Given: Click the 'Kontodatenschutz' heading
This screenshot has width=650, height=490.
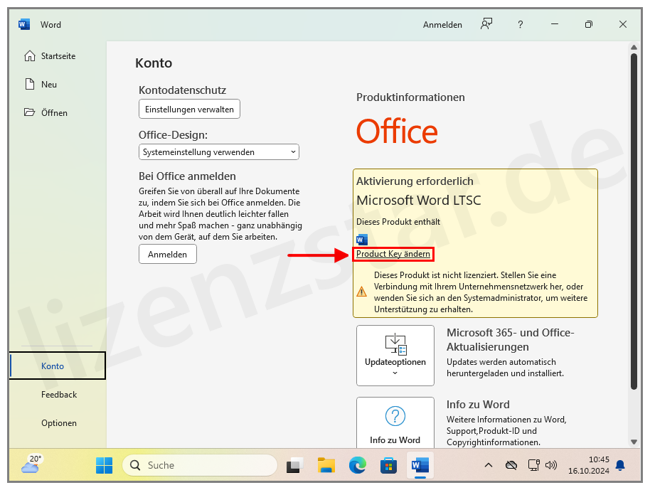Looking at the screenshot, I should click(x=182, y=90).
